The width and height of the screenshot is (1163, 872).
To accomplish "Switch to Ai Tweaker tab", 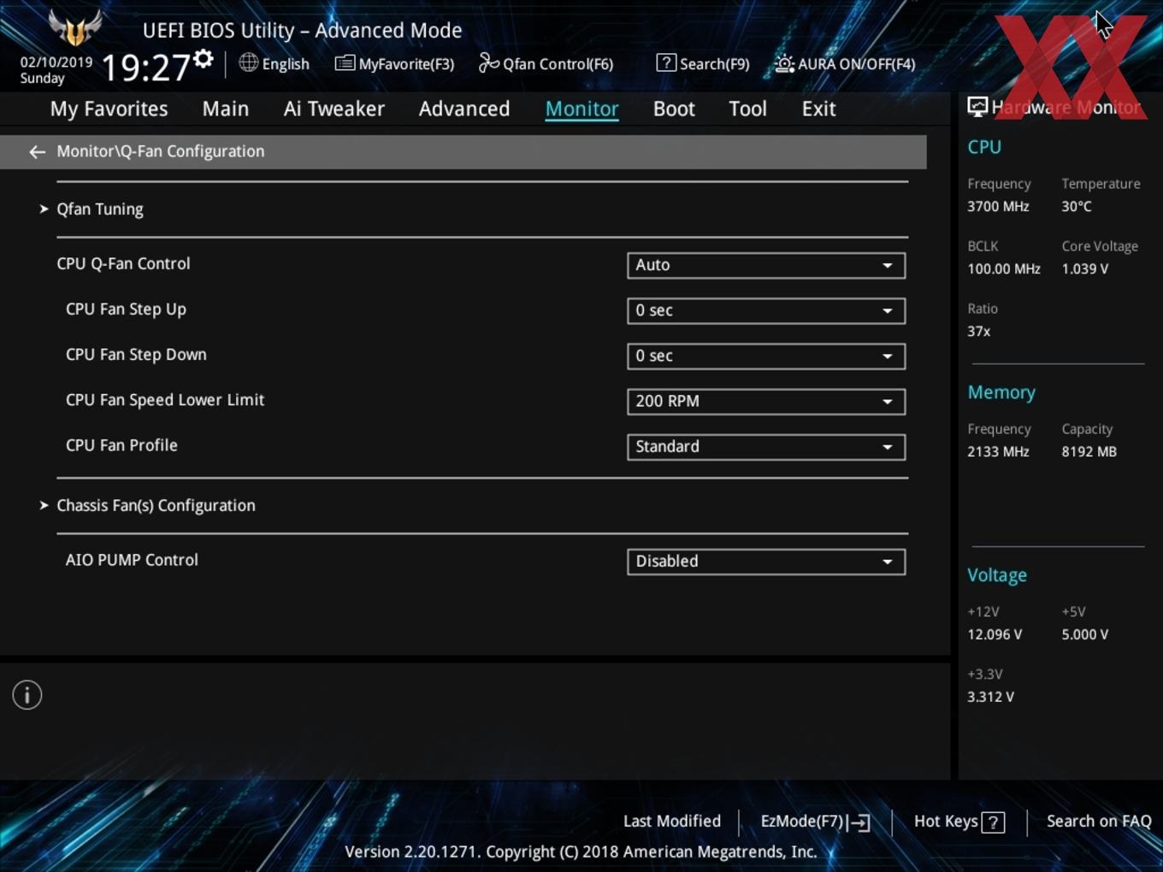I will tap(334, 109).
